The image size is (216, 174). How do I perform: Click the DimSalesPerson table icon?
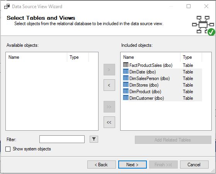tap(126, 78)
